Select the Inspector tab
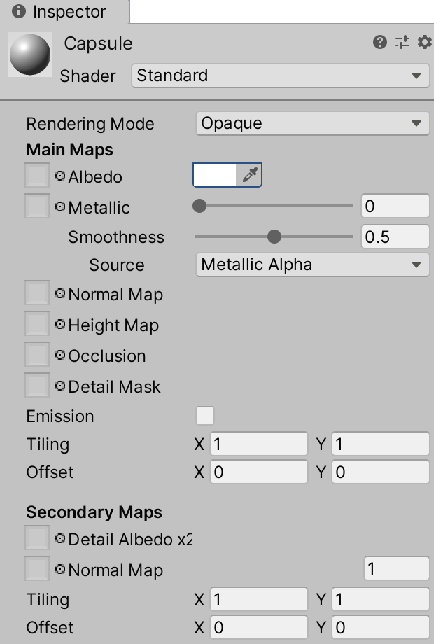The width and height of the screenshot is (434, 644). [x=64, y=12]
